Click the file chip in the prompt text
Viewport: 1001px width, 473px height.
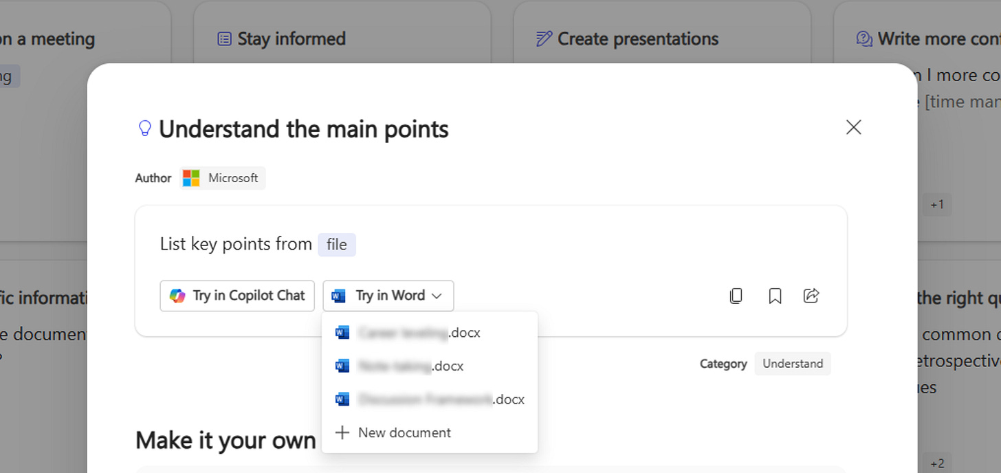[337, 244]
